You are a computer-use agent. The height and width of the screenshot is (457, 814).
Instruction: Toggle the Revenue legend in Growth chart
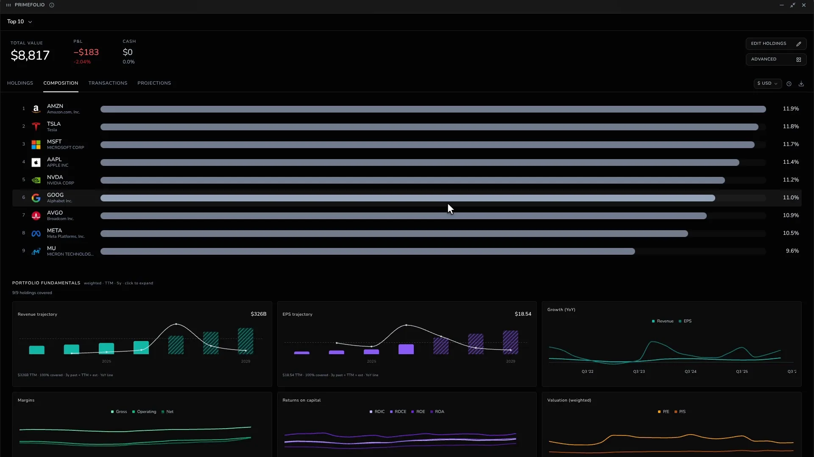point(663,321)
